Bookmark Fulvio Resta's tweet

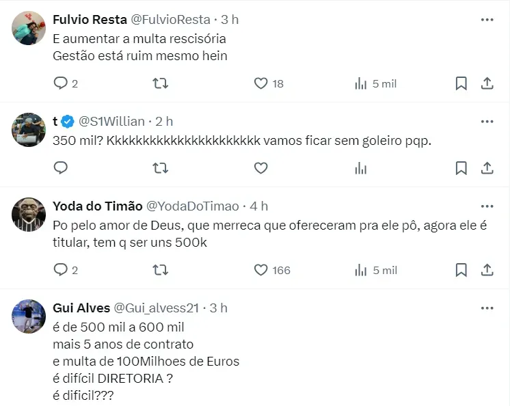click(461, 83)
